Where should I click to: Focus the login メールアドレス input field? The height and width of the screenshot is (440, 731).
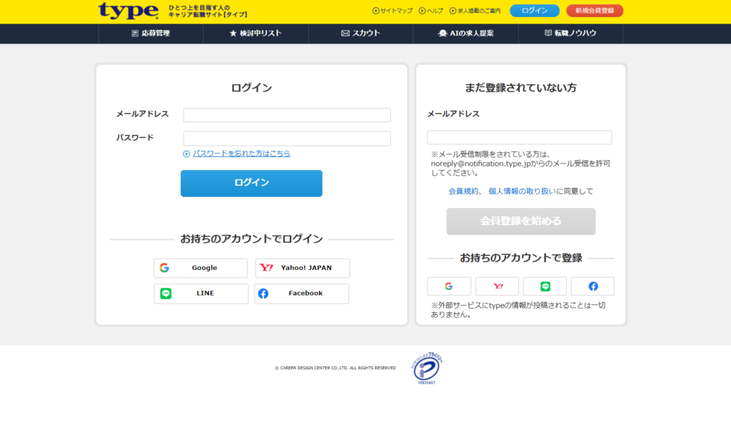pyautogui.click(x=287, y=115)
